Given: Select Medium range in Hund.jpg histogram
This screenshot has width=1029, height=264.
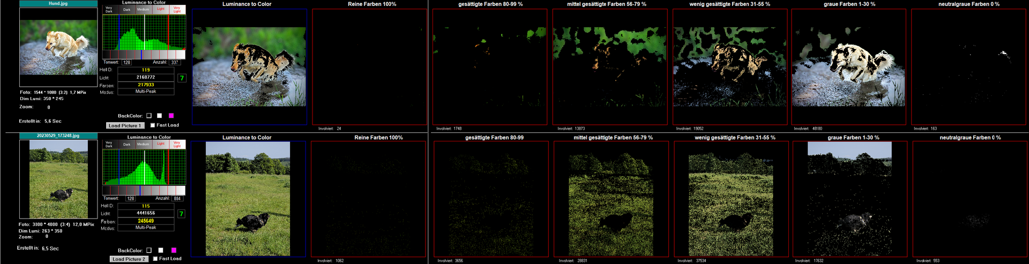Looking at the screenshot, I should coord(143,10).
